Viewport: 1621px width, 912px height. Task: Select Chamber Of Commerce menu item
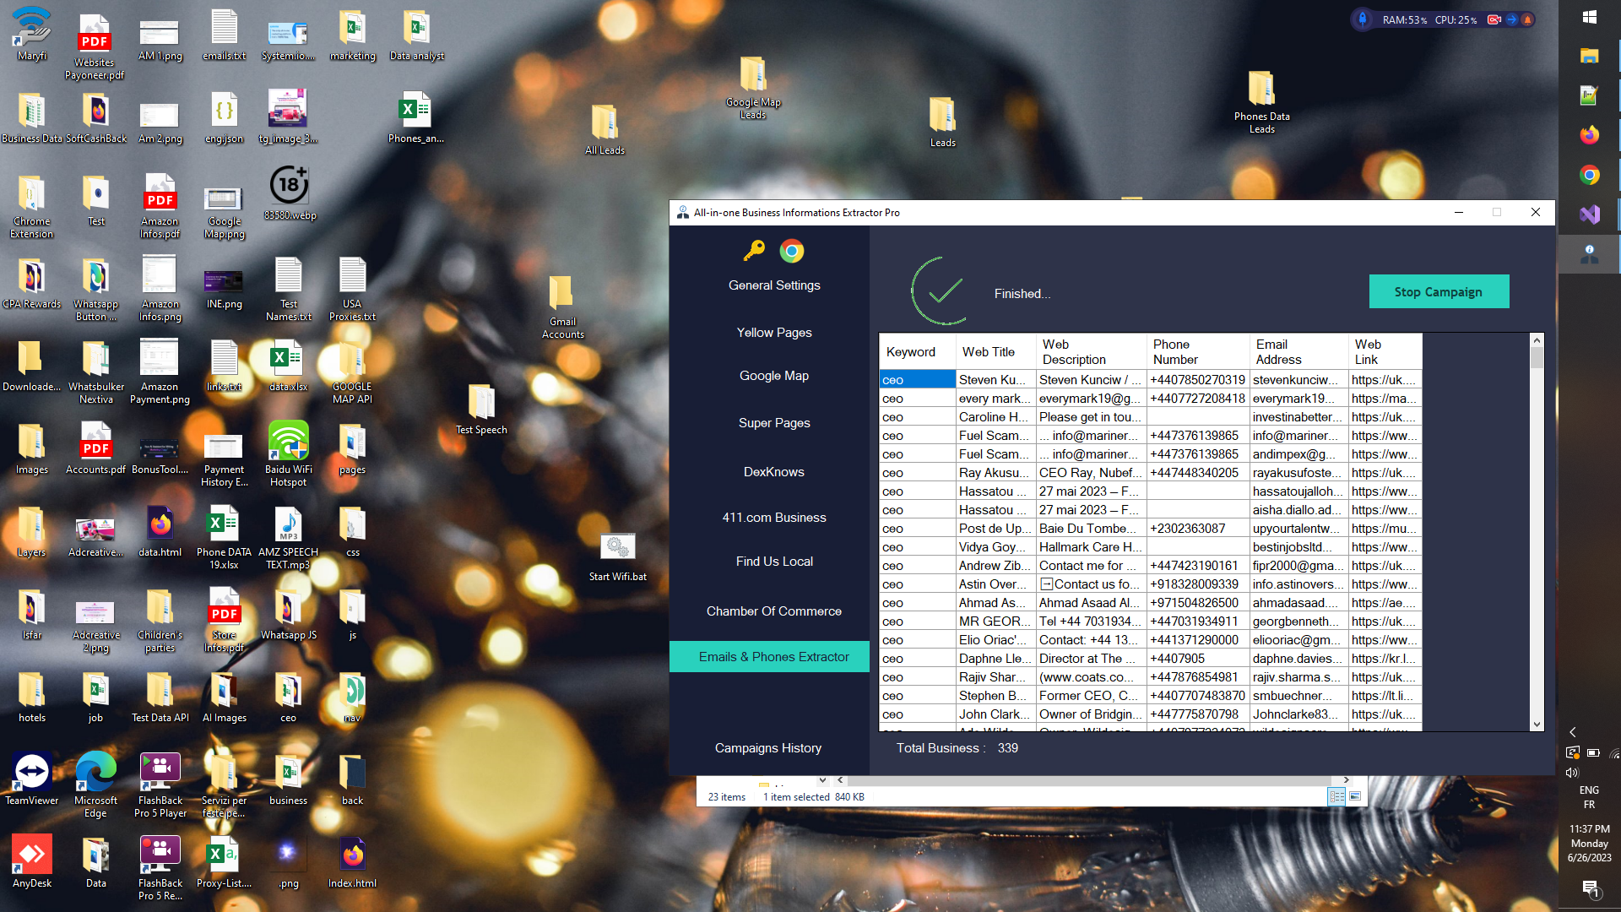click(x=773, y=611)
